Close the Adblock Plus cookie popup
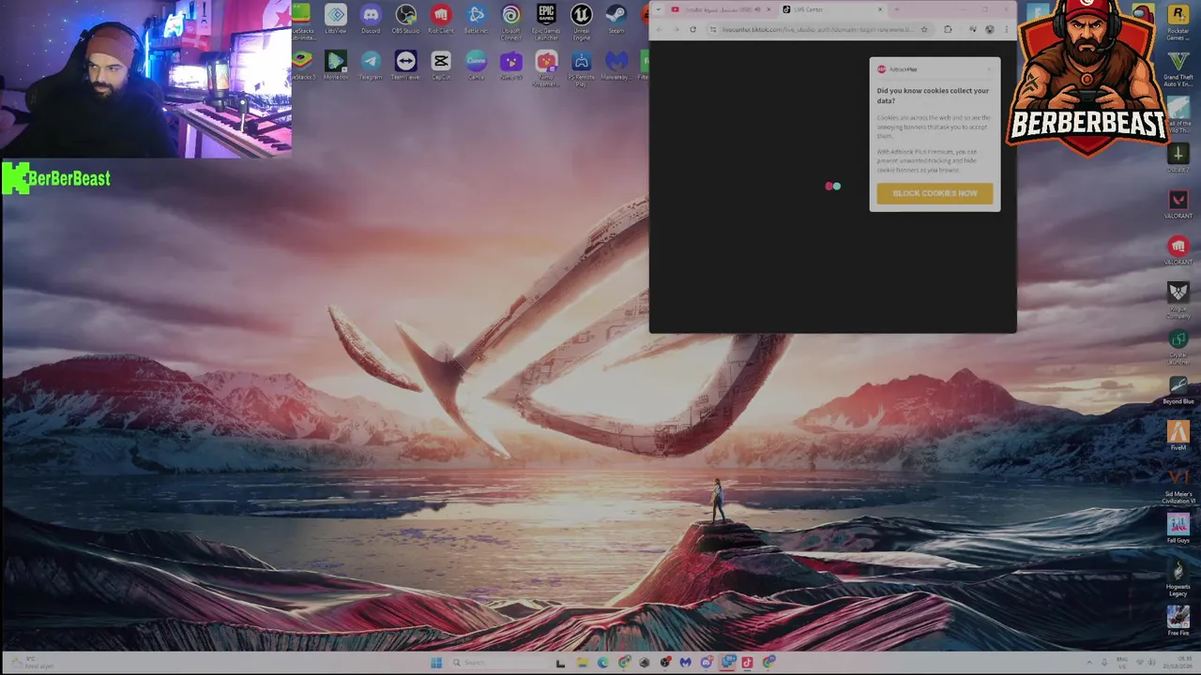This screenshot has height=675, width=1201. [x=991, y=68]
